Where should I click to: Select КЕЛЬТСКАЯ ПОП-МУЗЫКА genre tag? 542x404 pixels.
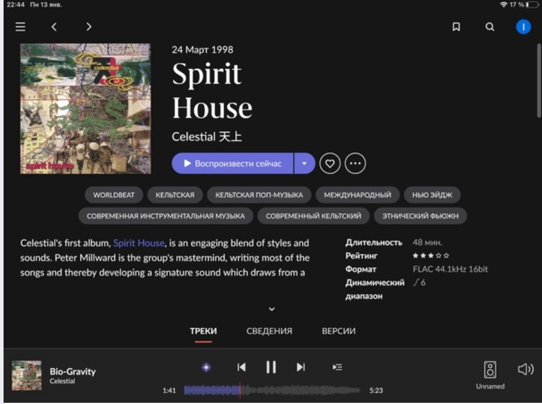pos(259,195)
